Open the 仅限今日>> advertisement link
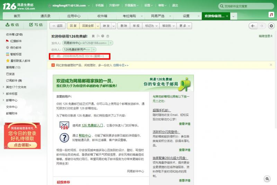Image resolution: width=277 pixels, height=185 pixels. pos(121,65)
